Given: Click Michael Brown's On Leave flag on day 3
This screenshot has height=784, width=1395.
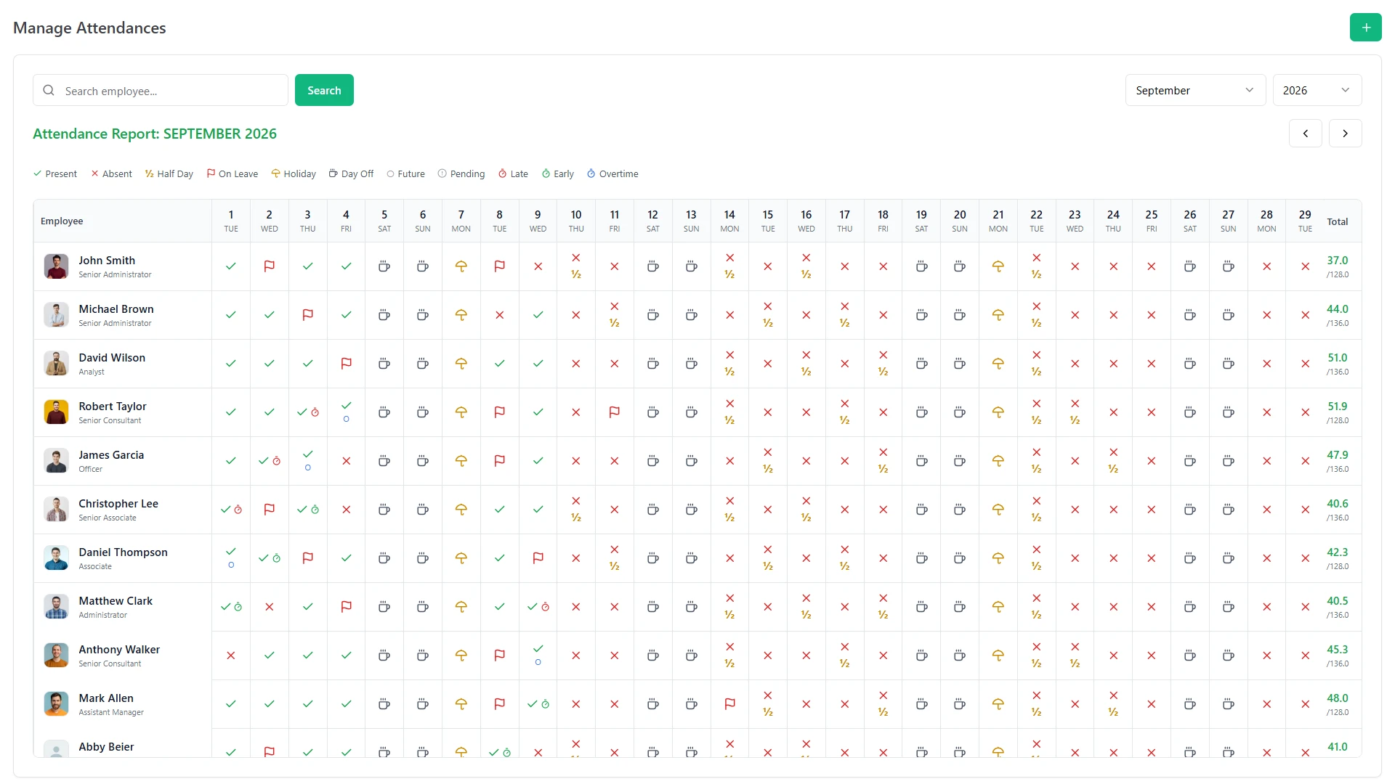Looking at the screenshot, I should coord(308,315).
